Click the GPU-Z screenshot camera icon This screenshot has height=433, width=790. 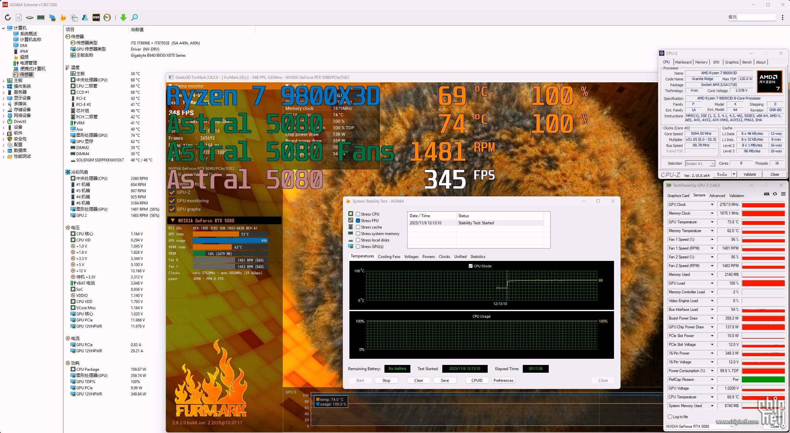766,194
